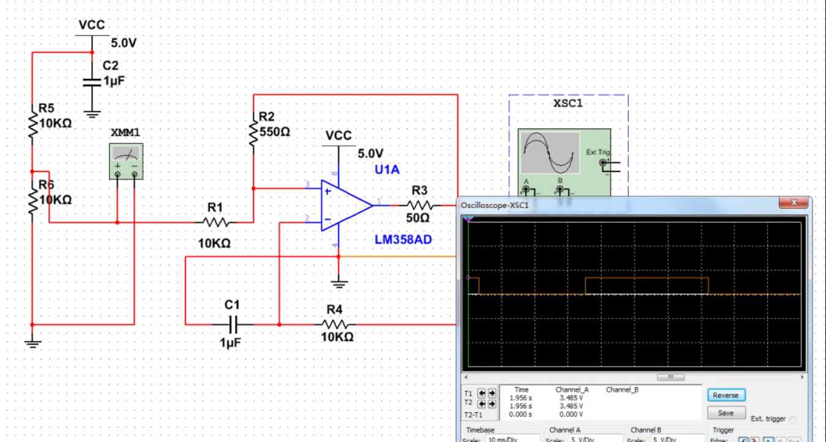Image resolution: width=826 pixels, height=442 pixels.
Task: Click the multimeter minus terminal
Action: click(x=135, y=174)
